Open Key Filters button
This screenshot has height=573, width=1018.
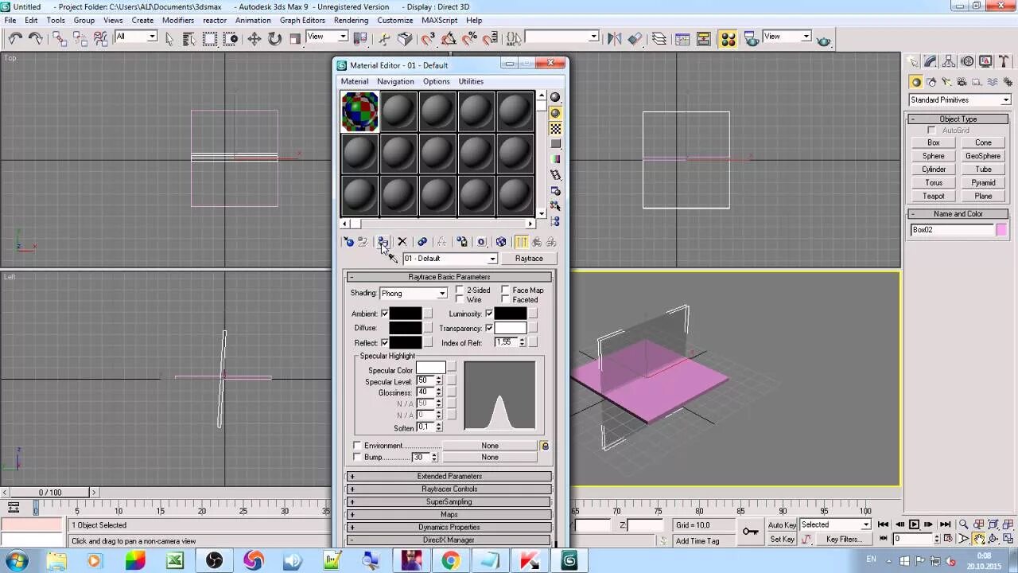pyautogui.click(x=843, y=540)
